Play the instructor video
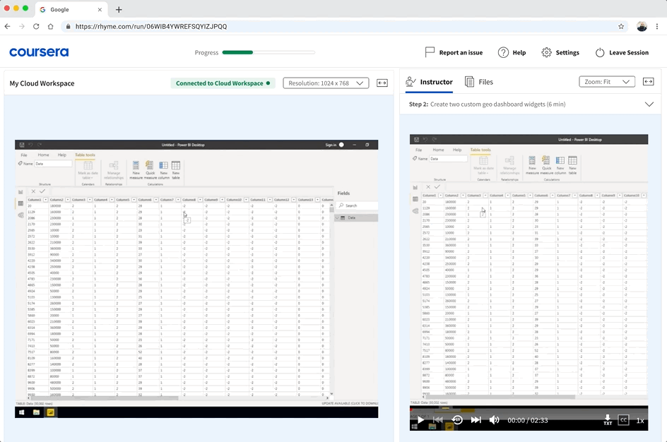667x442 pixels. [420, 420]
